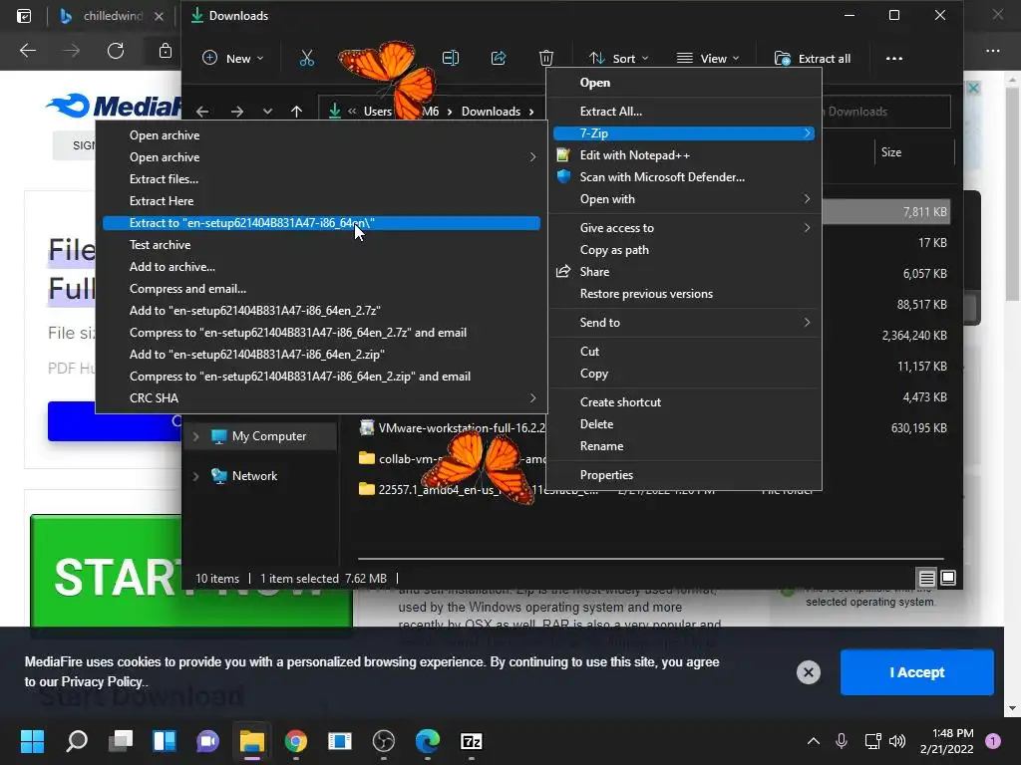Screen dimensions: 1021x765
Task: Click the Size column header
Action: (x=891, y=152)
